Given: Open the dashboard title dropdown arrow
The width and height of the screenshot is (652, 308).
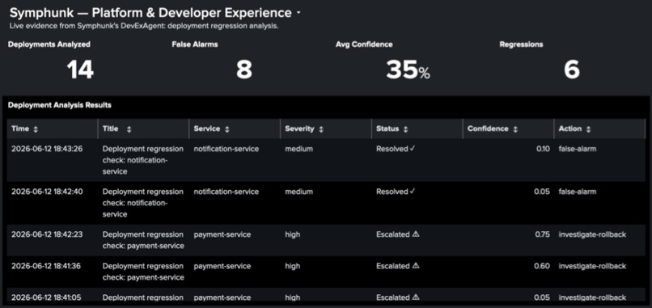Looking at the screenshot, I should pos(298,13).
